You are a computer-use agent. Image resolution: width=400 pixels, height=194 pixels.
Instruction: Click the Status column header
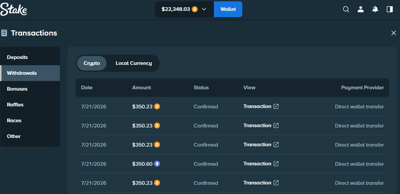[x=201, y=88]
